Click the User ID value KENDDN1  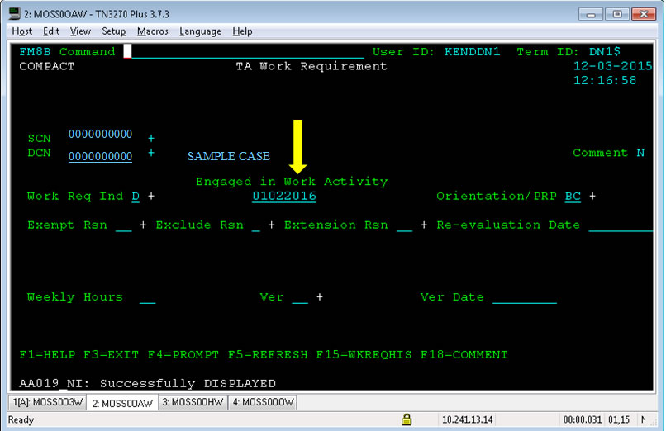pos(473,52)
